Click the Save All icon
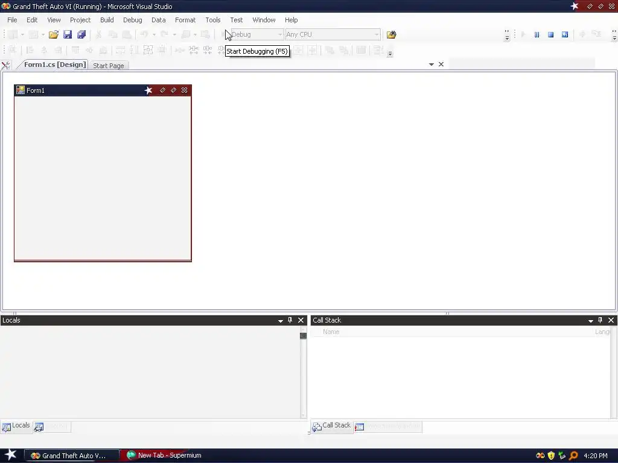The image size is (618, 463). pyautogui.click(x=81, y=34)
